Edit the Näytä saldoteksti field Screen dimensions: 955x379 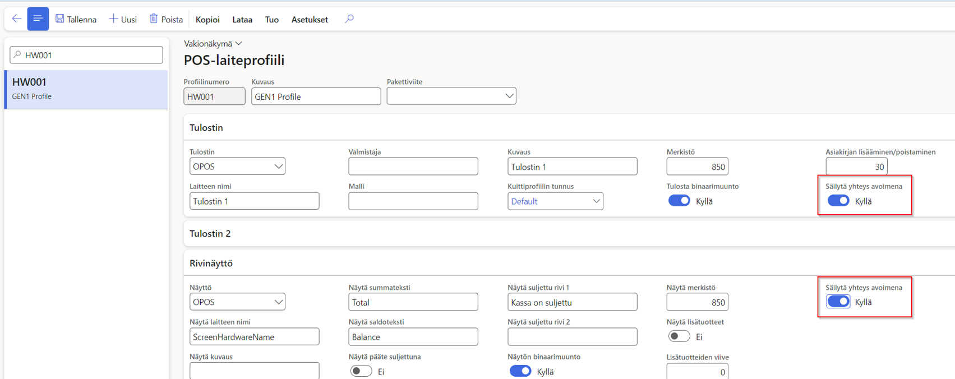[x=413, y=337]
